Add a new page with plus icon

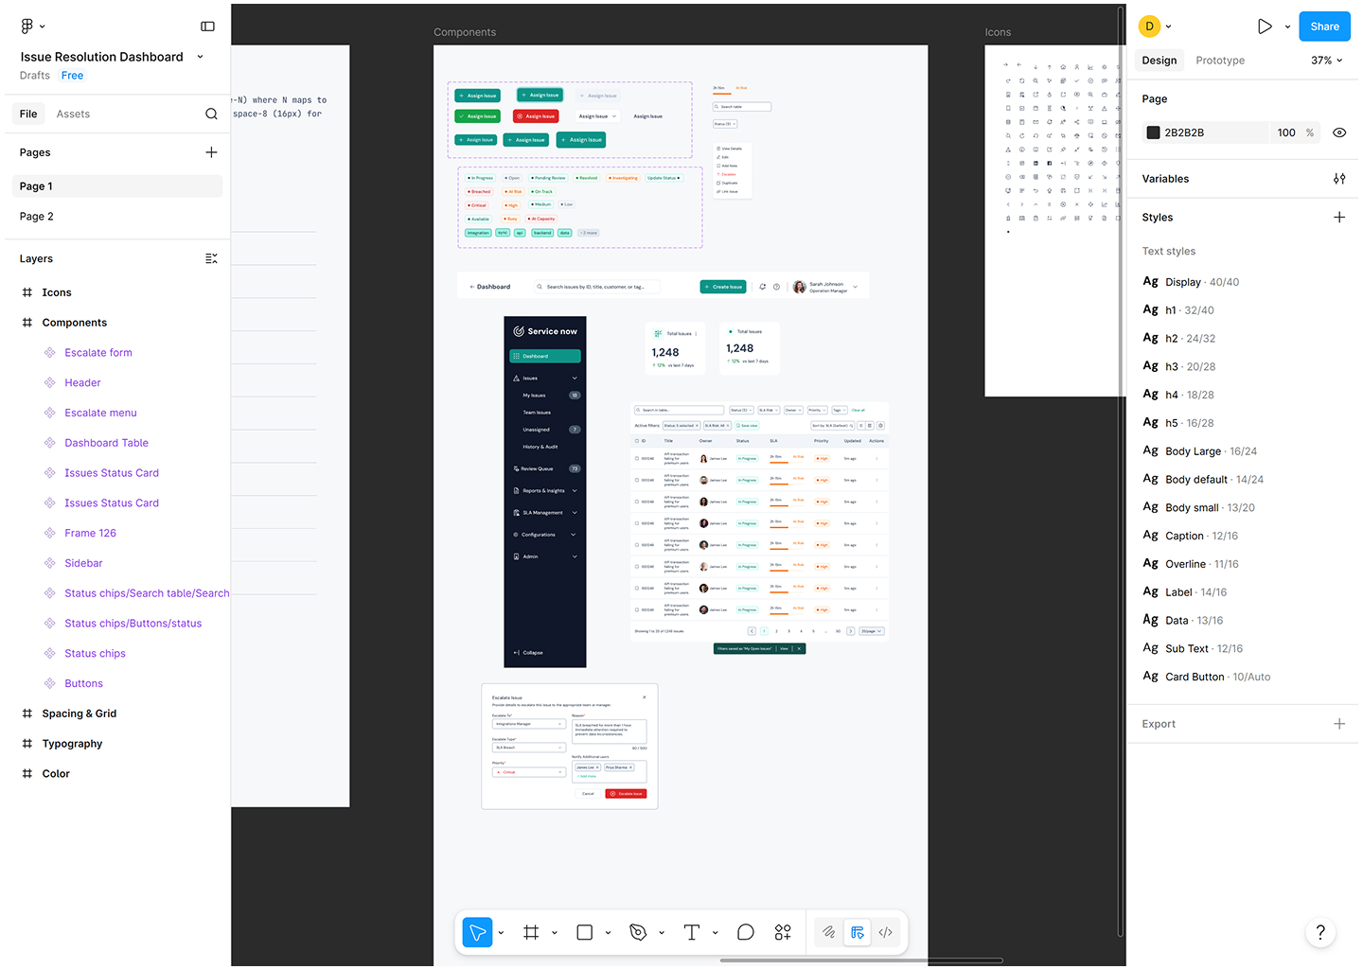tap(211, 152)
